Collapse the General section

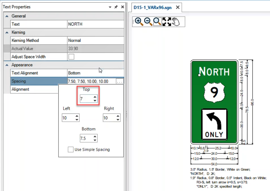click(7, 16)
